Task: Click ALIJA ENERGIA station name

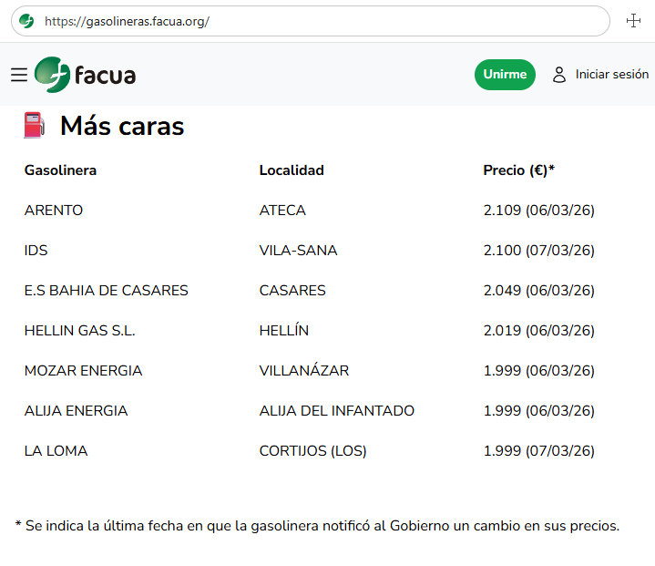Action: [76, 411]
